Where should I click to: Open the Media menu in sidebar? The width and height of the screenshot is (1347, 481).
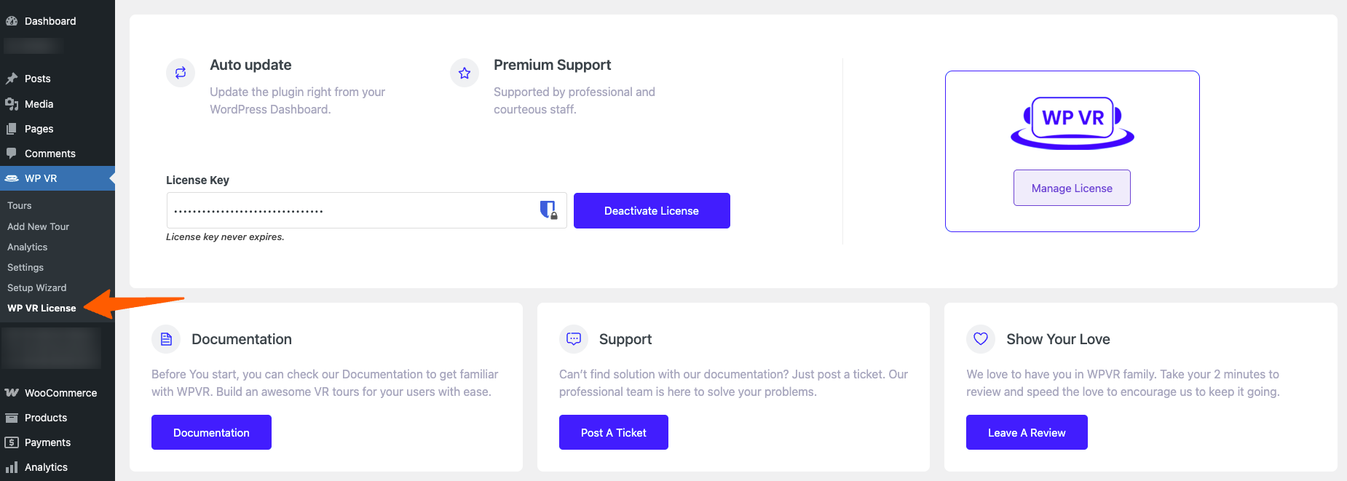39,104
